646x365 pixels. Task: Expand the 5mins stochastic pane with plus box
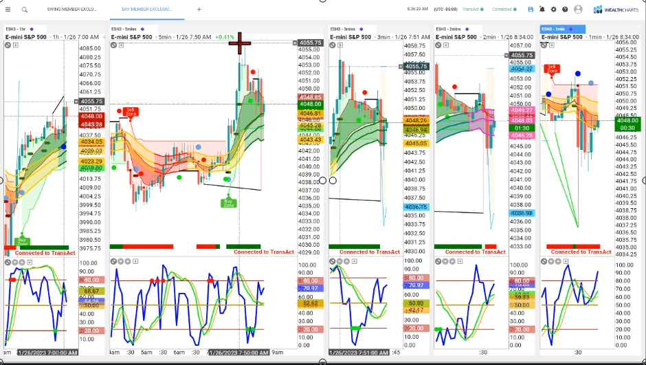(135, 261)
